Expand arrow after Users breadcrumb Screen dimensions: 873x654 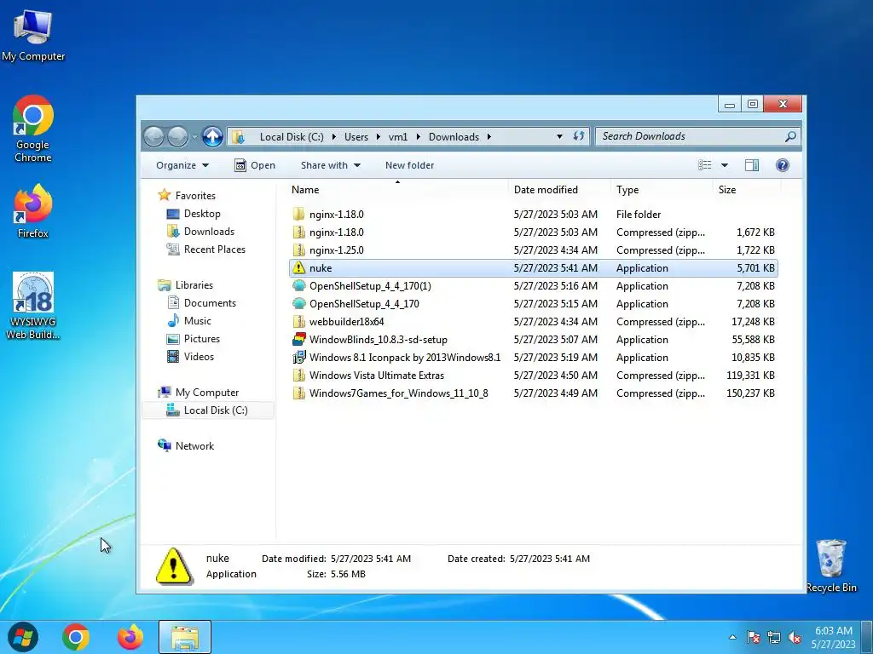(x=378, y=137)
